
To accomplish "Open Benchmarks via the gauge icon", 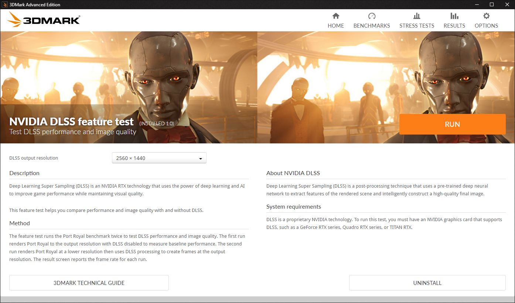I will click(x=372, y=16).
